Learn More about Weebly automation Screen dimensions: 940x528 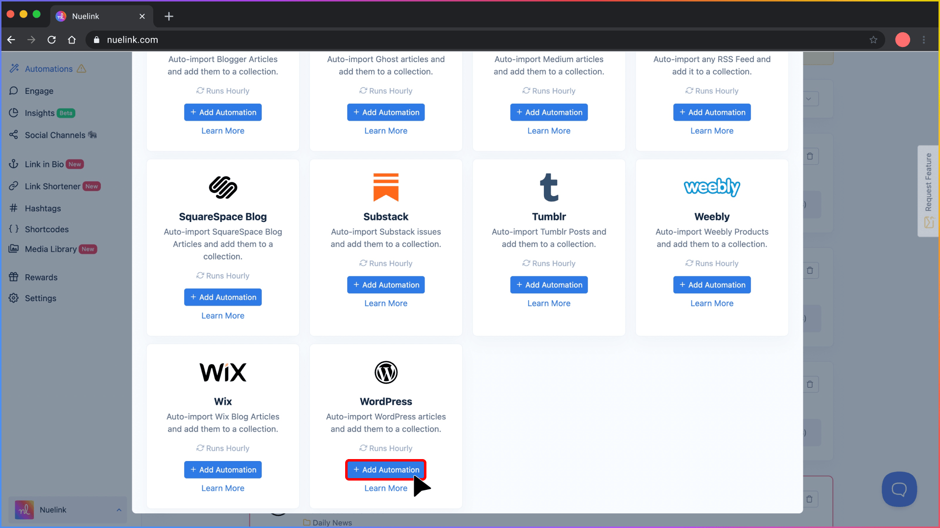(x=712, y=304)
